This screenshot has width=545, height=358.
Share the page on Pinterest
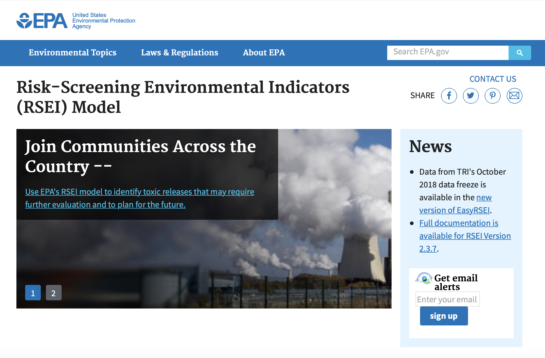click(492, 96)
